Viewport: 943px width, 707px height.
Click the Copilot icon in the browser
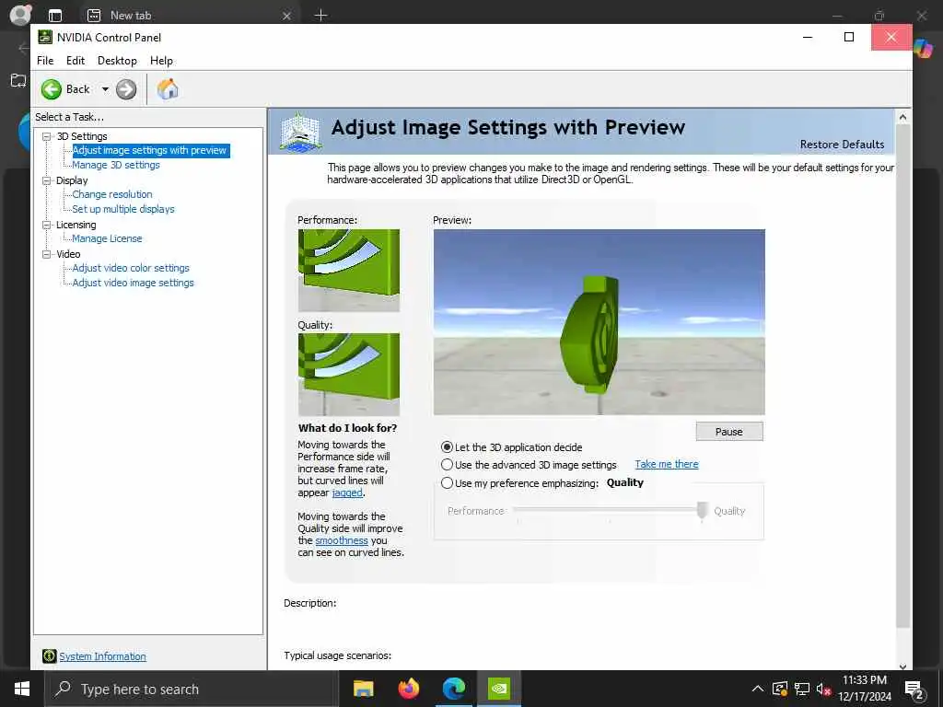pyautogui.click(x=923, y=48)
